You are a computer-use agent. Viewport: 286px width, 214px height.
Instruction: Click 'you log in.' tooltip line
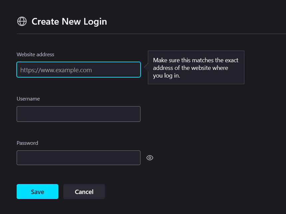pos(166,76)
